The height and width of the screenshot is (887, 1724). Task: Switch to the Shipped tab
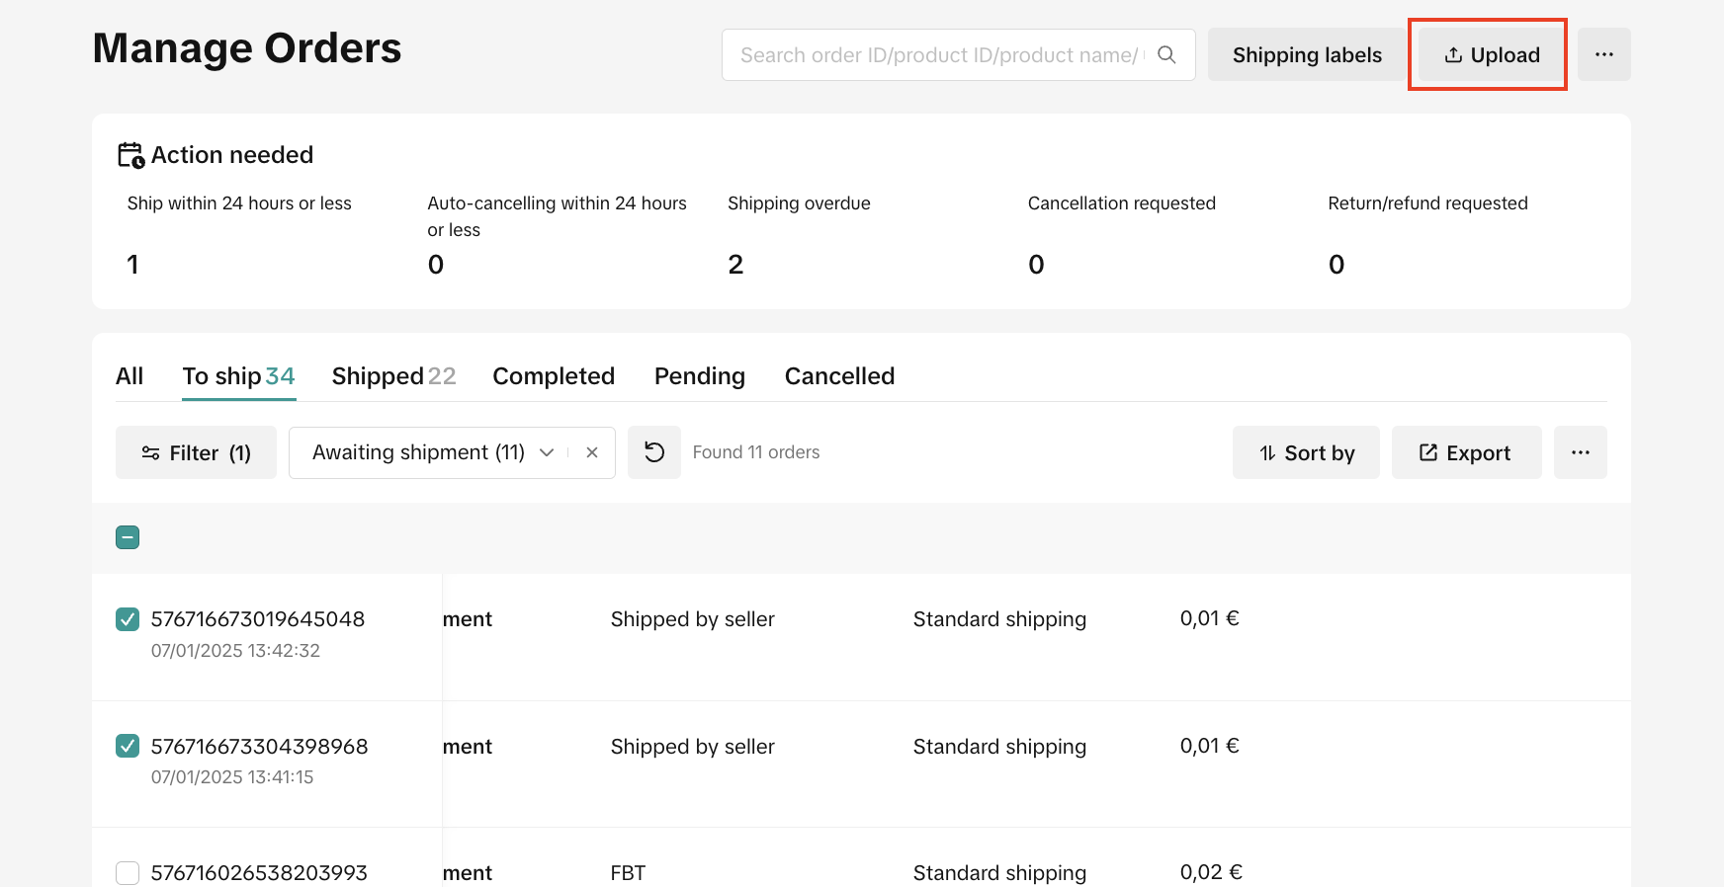(x=393, y=376)
